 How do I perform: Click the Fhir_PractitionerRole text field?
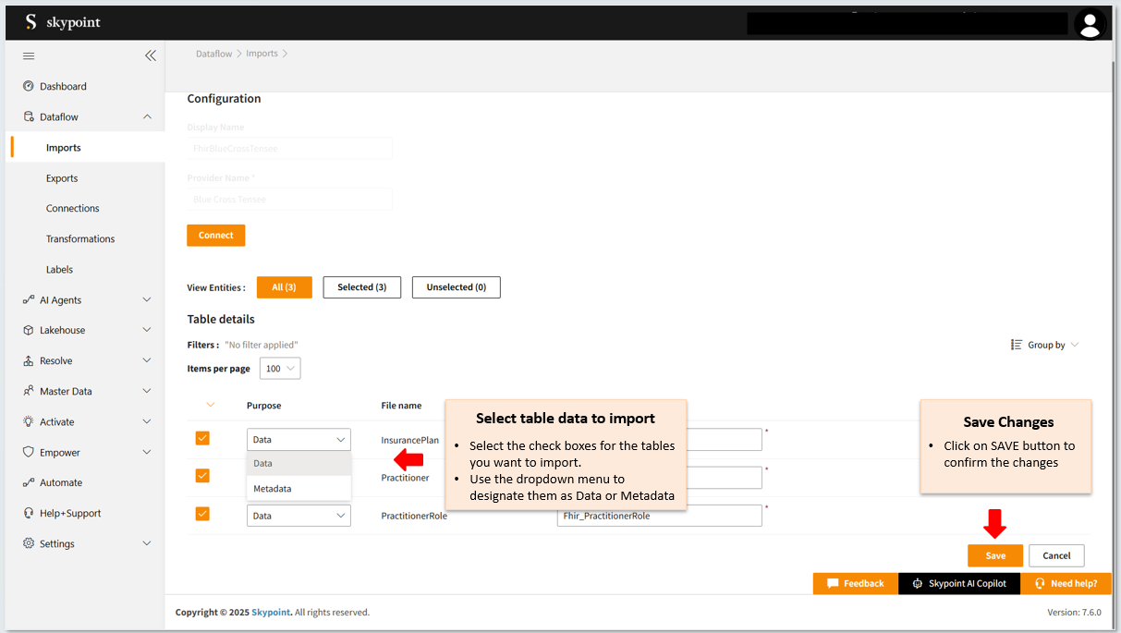click(659, 516)
